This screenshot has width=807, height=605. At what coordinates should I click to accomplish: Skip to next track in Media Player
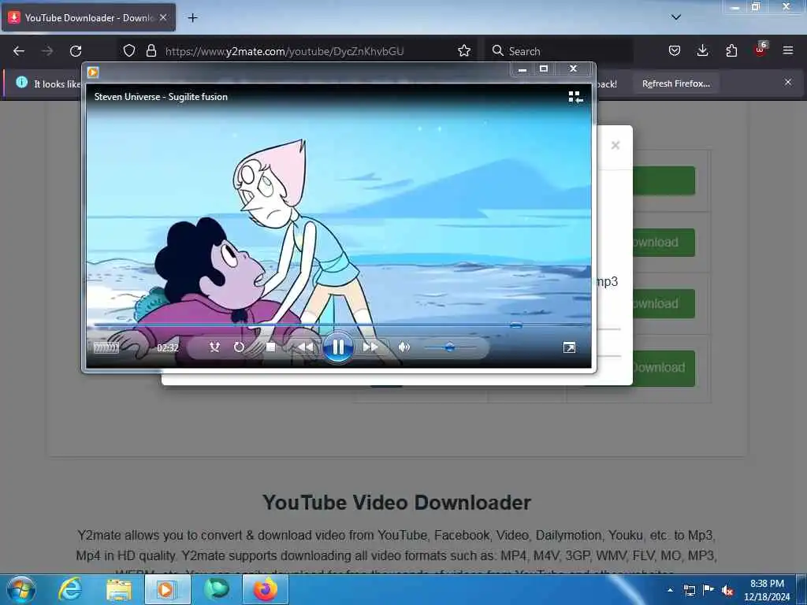click(x=370, y=347)
